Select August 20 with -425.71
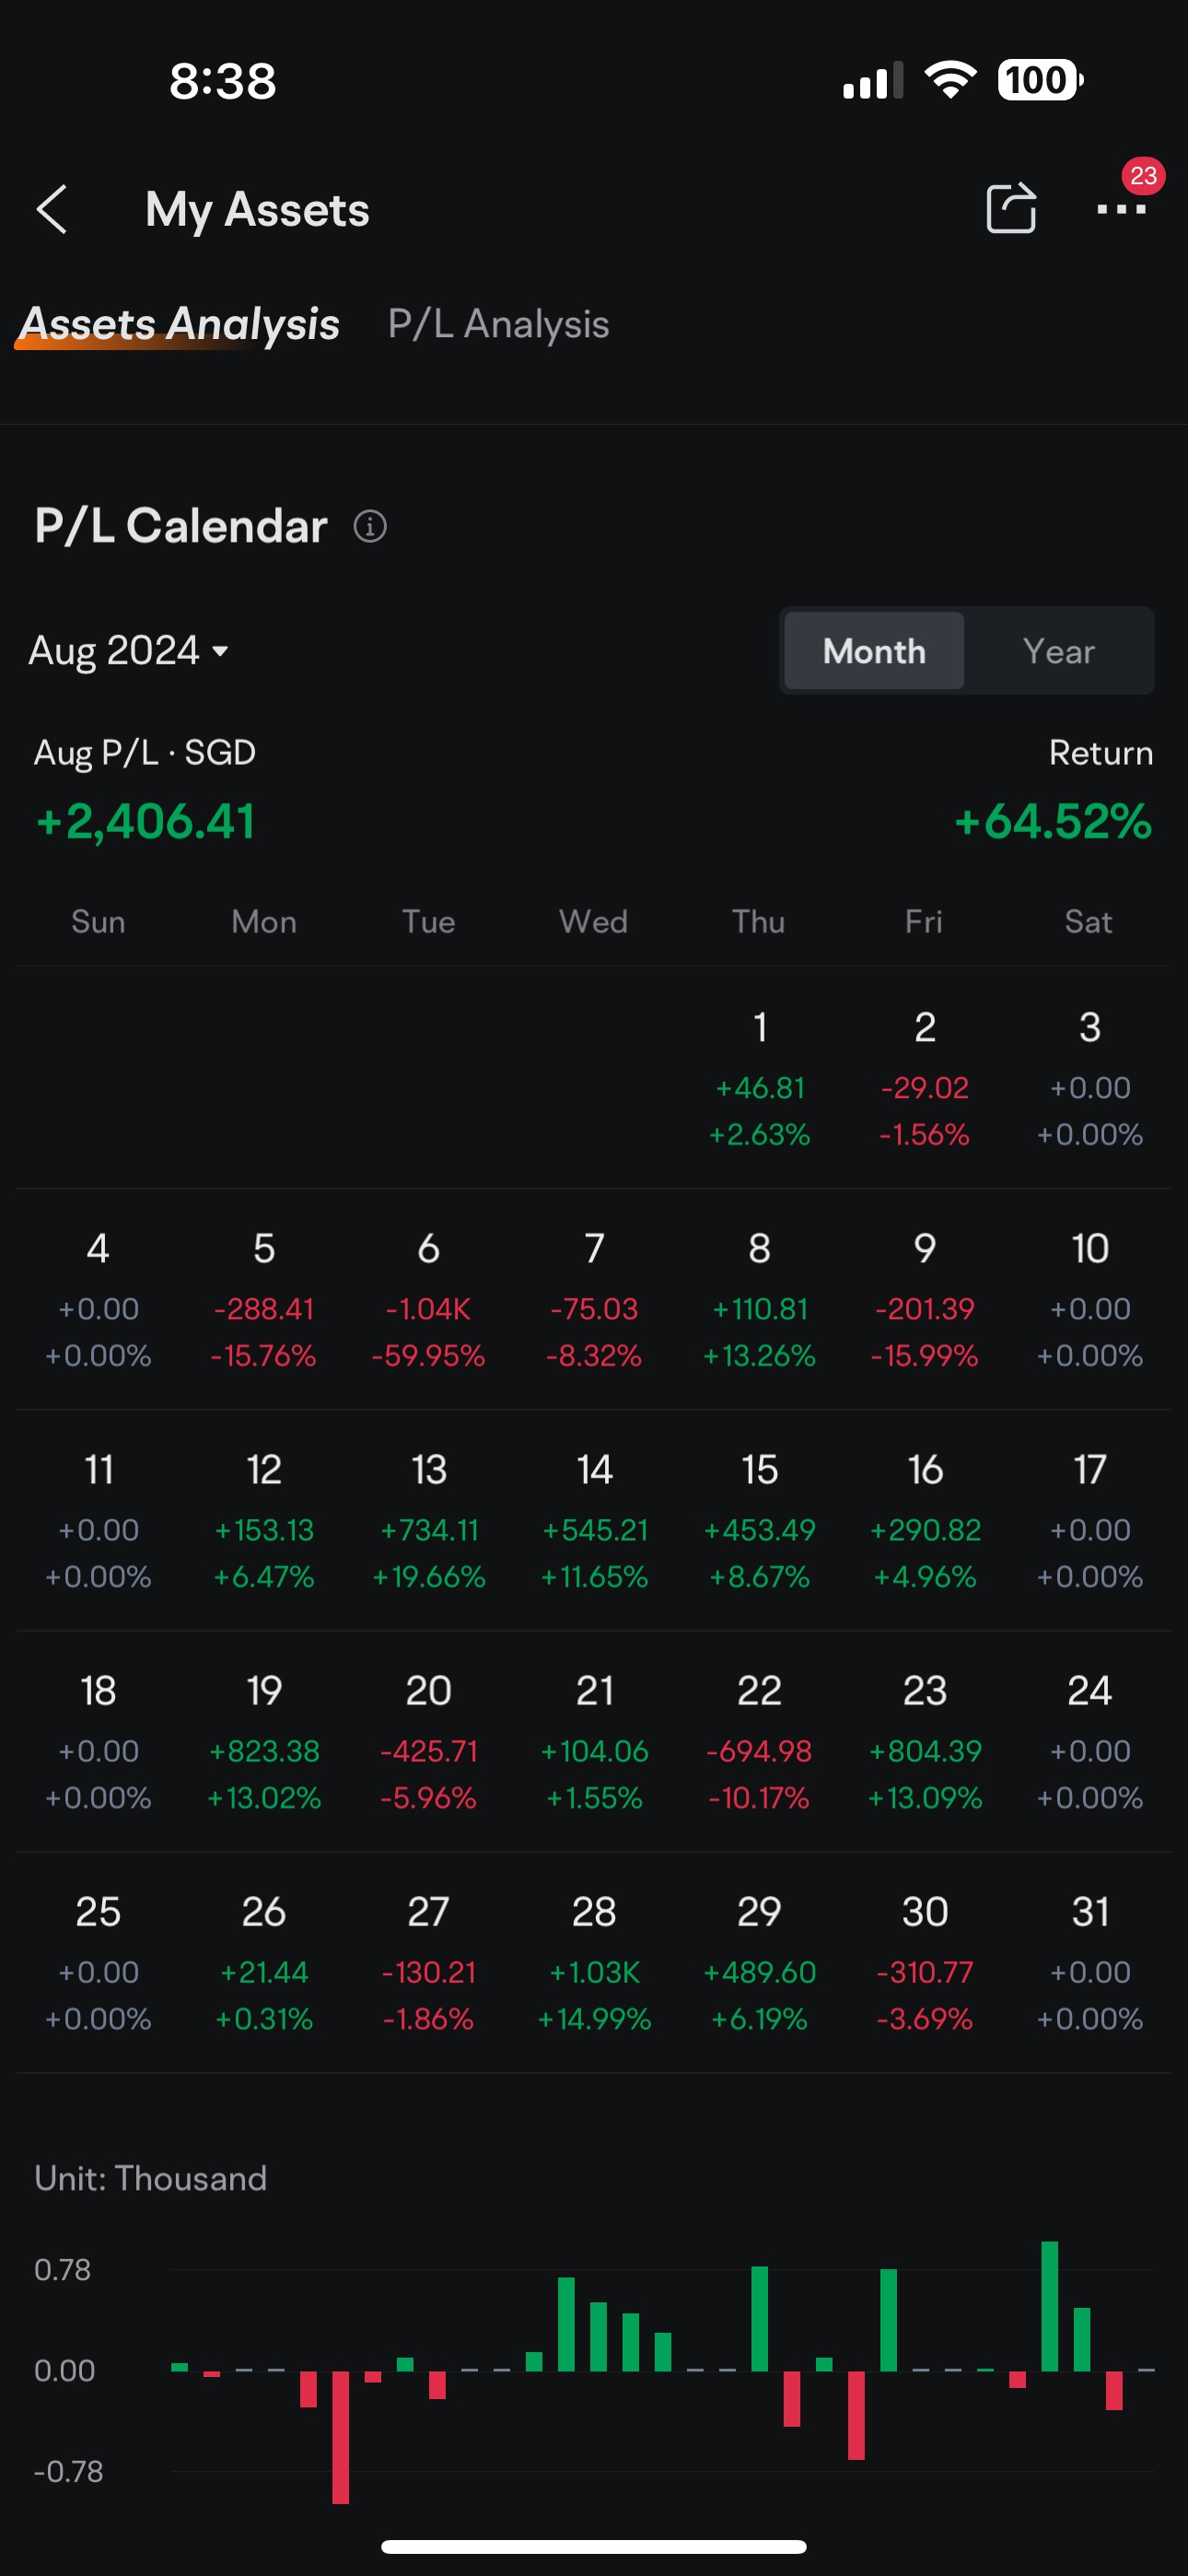The height and width of the screenshot is (2576, 1188). [429, 1743]
